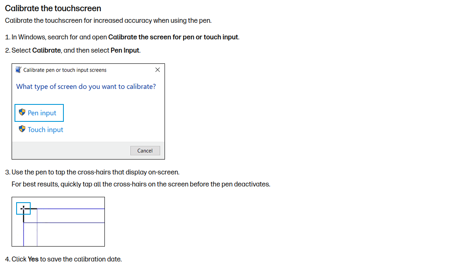The height and width of the screenshot is (271, 470).
Task: Click bold "Calibrate the screen for pen or touch input"
Action: click(173, 37)
